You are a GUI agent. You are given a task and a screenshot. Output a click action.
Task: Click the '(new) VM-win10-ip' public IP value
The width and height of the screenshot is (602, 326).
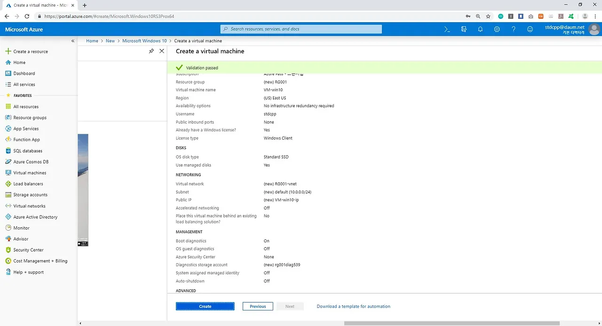coord(281,200)
